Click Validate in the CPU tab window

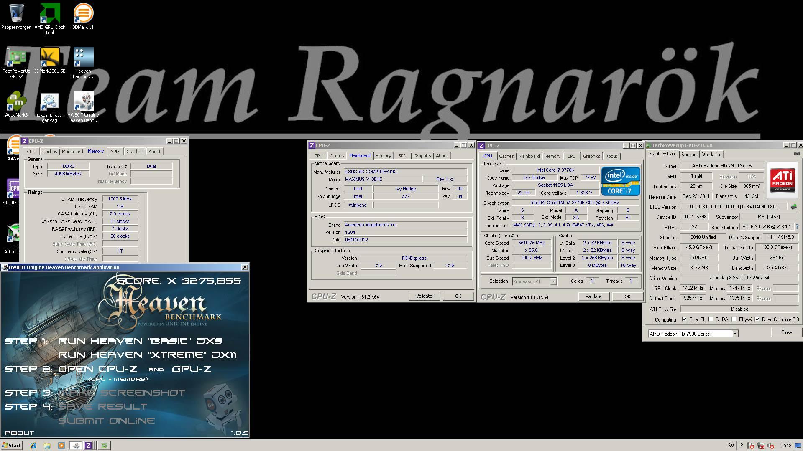[593, 296]
